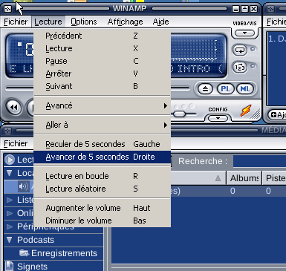Adjust the balance slider knob
Viewport: 286px width, 271px height.
(x=179, y=114)
